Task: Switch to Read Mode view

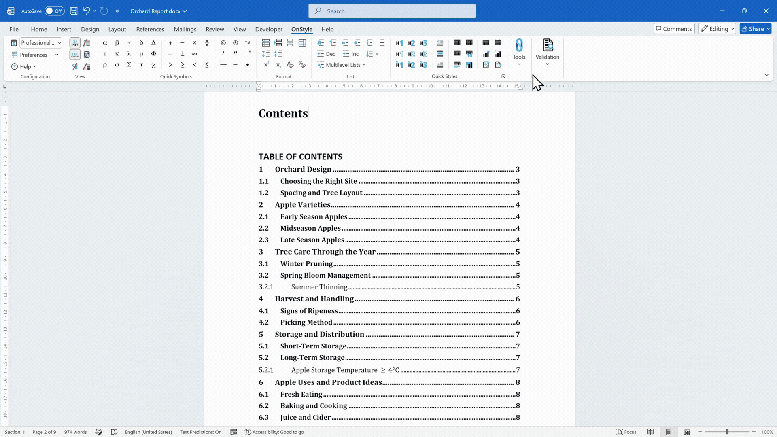Action: tap(650, 432)
